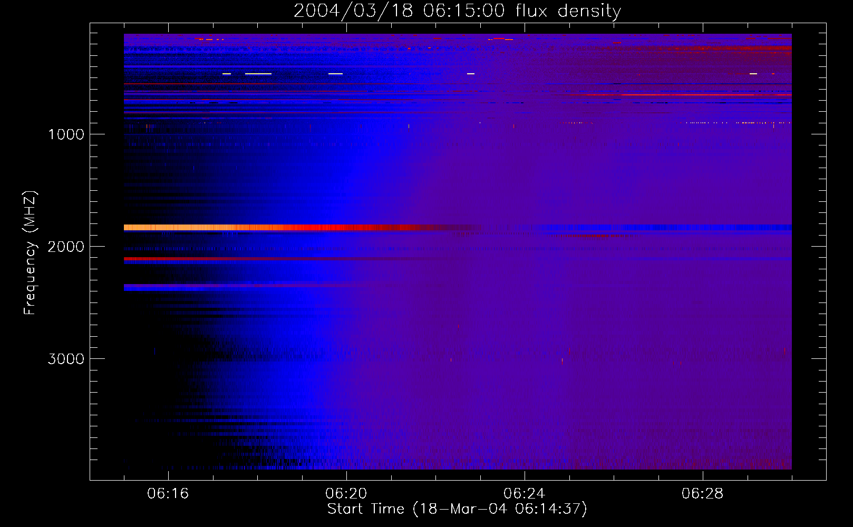Click the 'Start Time (18-Mar-04 06:14:37)' axis label

click(x=457, y=509)
